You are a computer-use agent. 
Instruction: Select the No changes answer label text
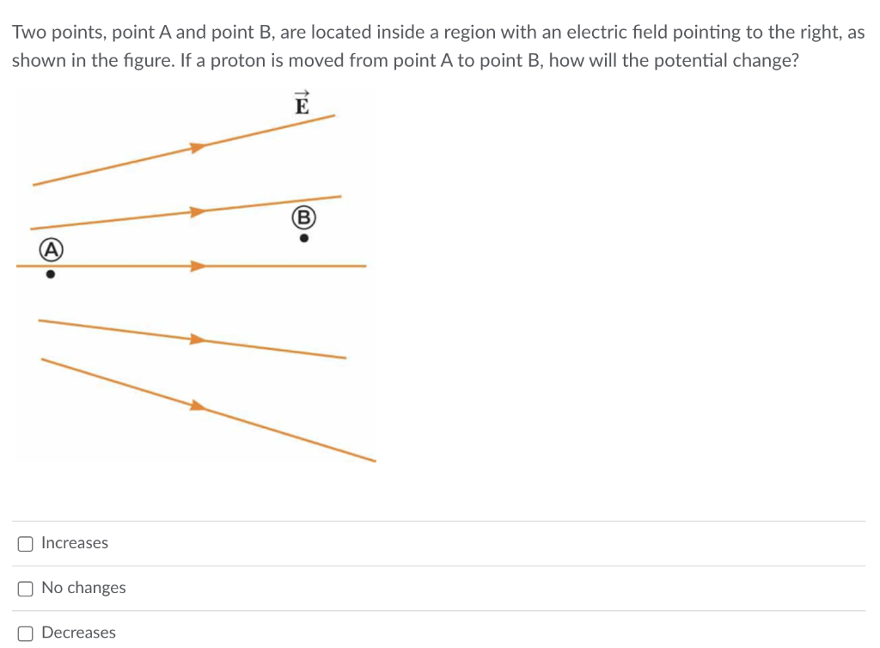point(82,588)
